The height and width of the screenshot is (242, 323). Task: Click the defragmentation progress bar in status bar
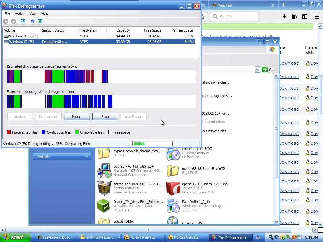click(152, 143)
